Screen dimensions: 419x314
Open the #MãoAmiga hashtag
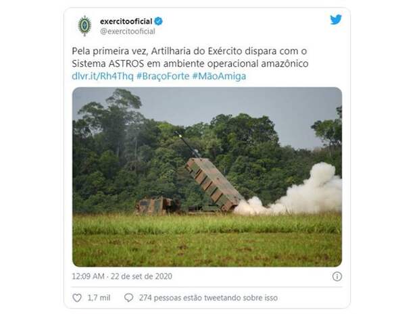point(219,76)
